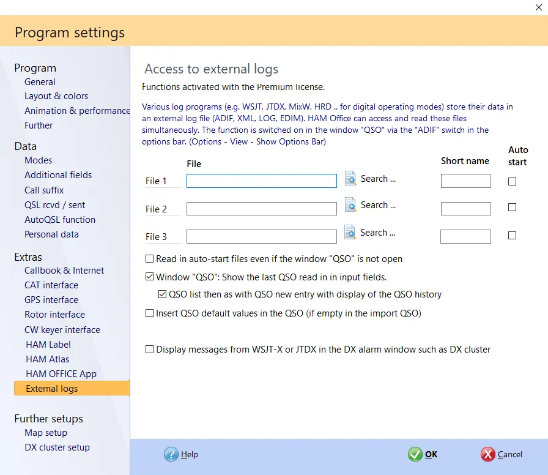The image size is (548, 475).
Task: Click the Short name field for File 3
Action: [x=465, y=236]
